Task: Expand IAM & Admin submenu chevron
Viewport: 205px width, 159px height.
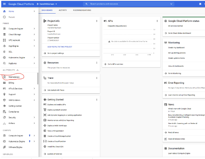Action: point(34,100)
